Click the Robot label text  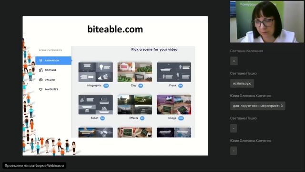click(94, 118)
